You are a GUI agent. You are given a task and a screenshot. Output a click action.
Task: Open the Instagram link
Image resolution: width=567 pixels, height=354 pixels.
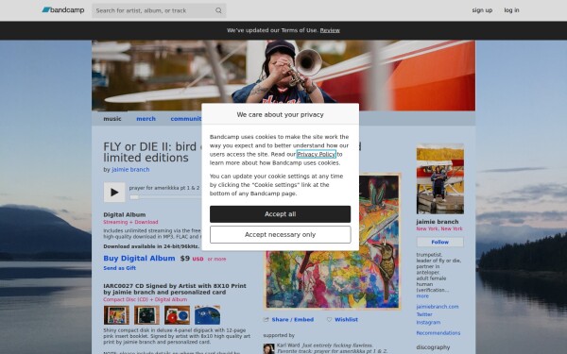coord(428,322)
